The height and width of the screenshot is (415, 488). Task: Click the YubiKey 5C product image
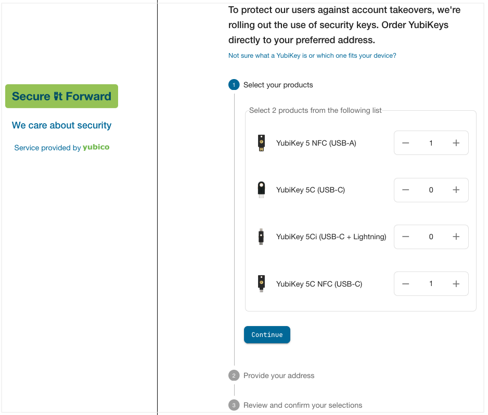(x=261, y=190)
